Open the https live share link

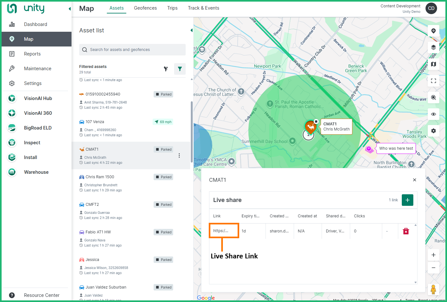[221, 231]
